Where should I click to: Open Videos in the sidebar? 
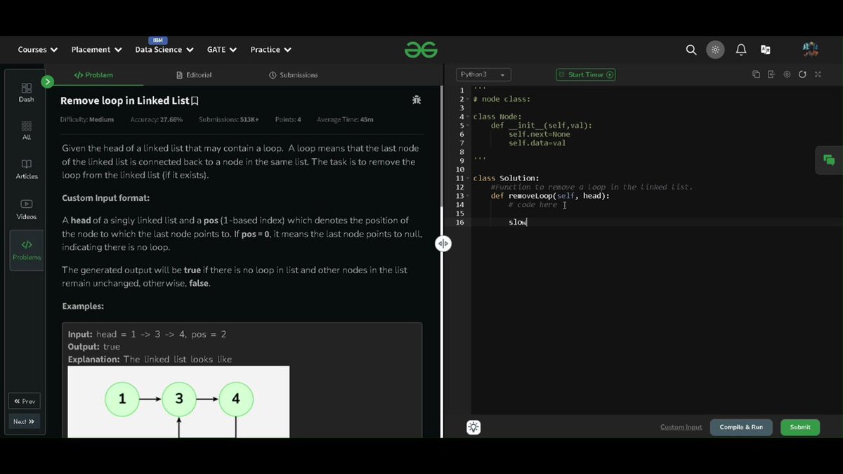pos(26,209)
